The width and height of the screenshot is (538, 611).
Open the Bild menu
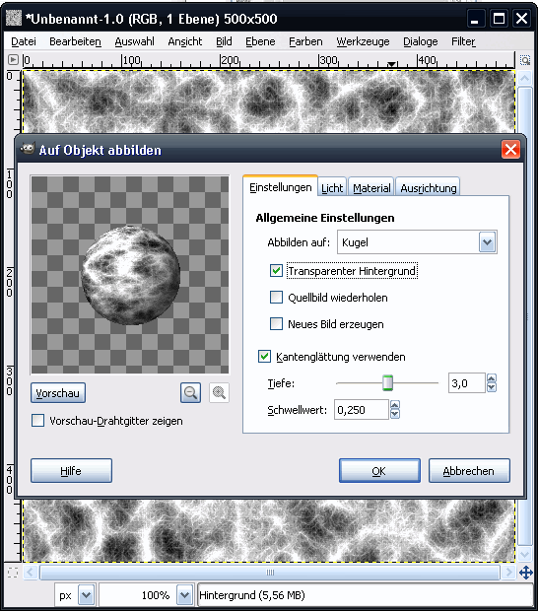coord(224,41)
